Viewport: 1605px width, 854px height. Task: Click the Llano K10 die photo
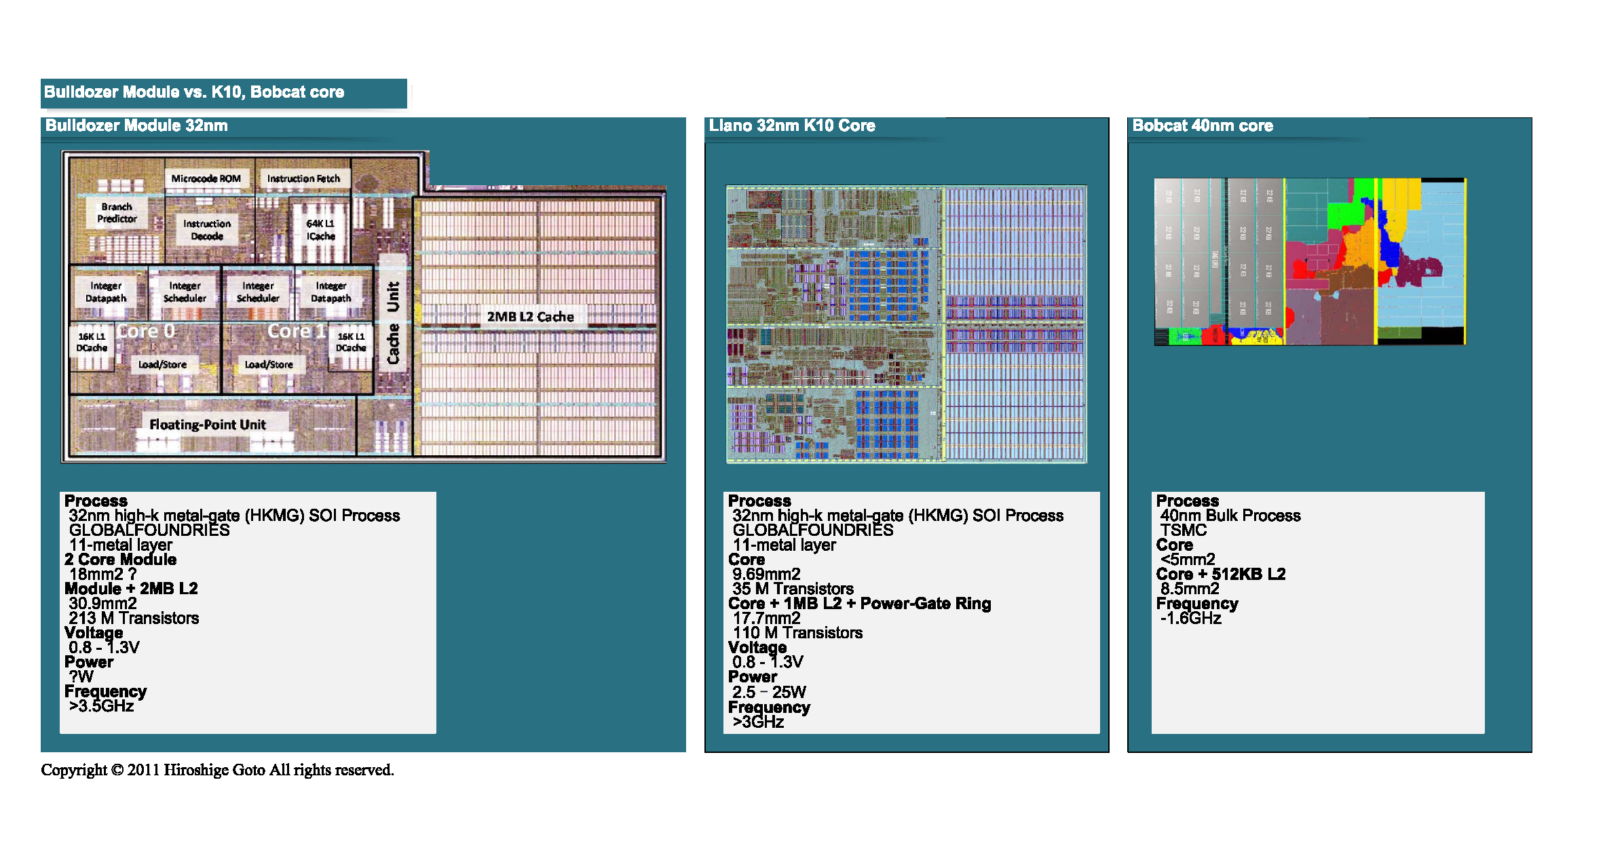pos(906,324)
